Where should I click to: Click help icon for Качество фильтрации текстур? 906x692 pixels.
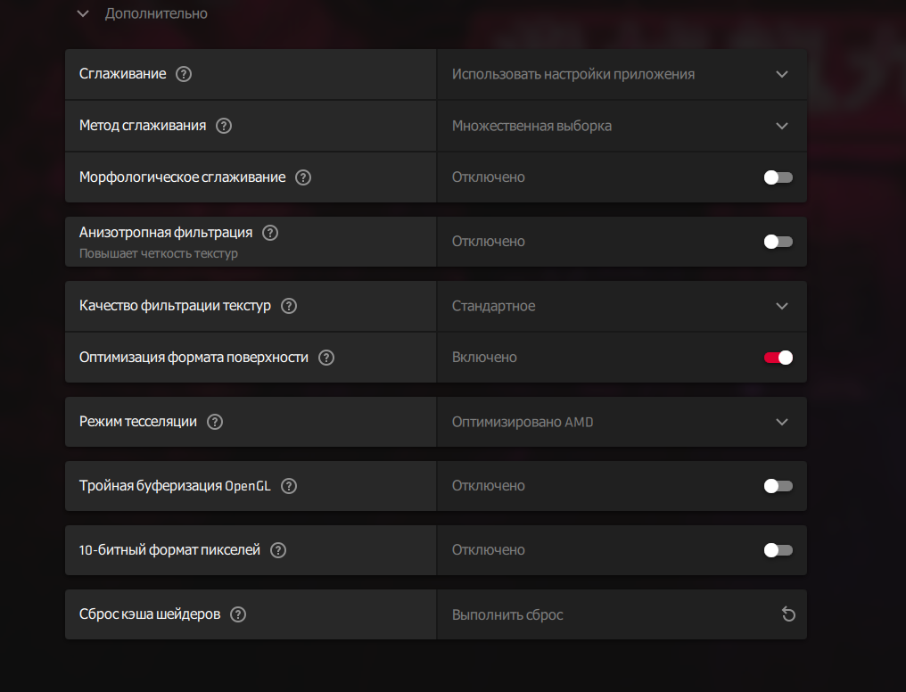288,306
